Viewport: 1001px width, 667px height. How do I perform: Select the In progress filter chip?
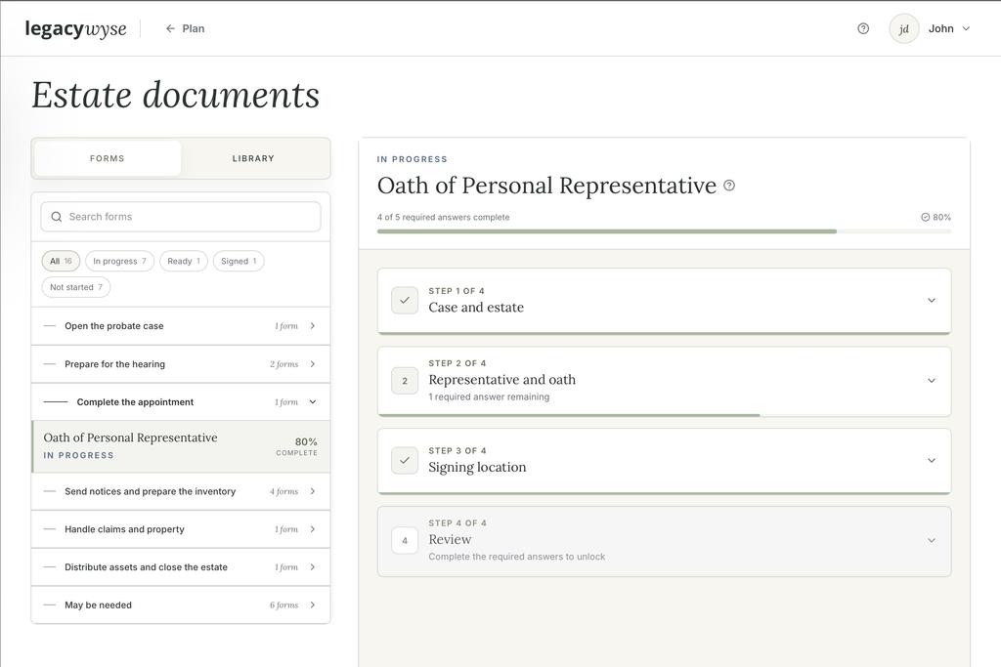click(119, 261)
